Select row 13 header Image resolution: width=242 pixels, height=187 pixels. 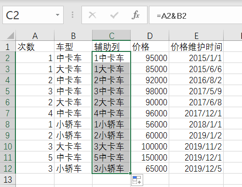8,179
